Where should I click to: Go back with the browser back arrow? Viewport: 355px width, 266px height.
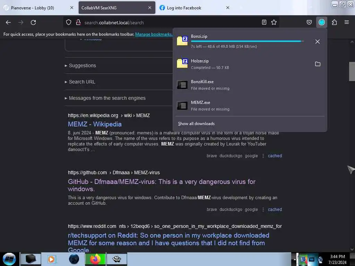click(8, 23)
